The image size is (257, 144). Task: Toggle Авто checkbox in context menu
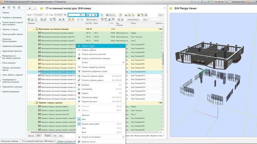[79, 119]
